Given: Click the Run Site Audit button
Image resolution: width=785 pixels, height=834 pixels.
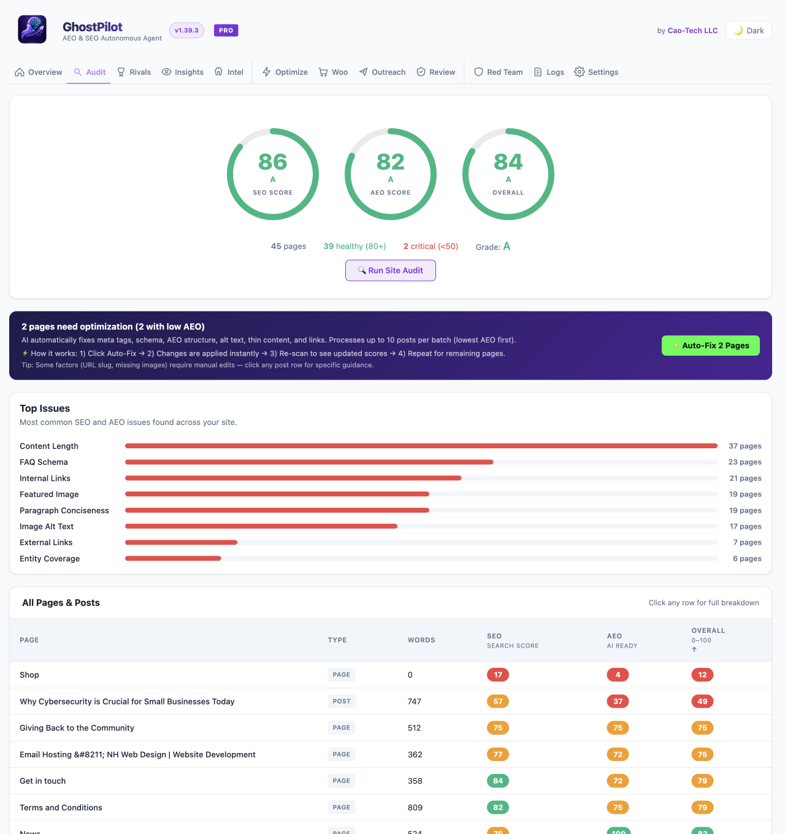Looking at the screenshot, I should [x=391, y=270].
